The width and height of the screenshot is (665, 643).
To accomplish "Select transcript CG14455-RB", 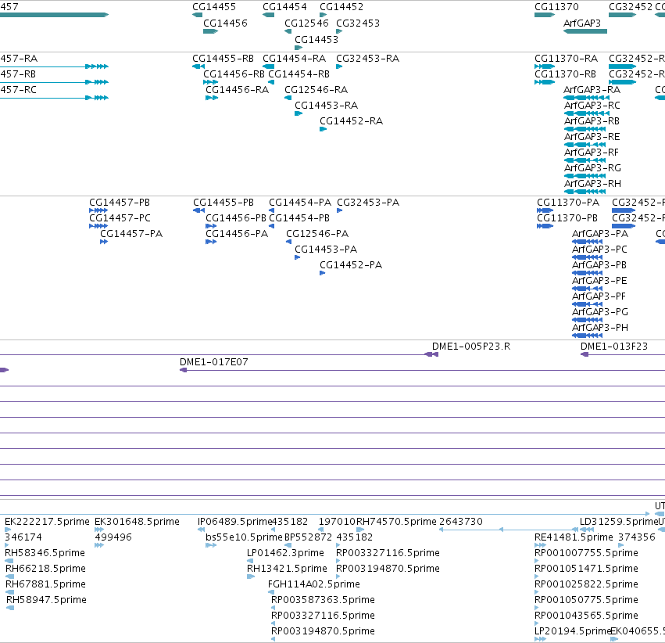I will coord(223,58).
